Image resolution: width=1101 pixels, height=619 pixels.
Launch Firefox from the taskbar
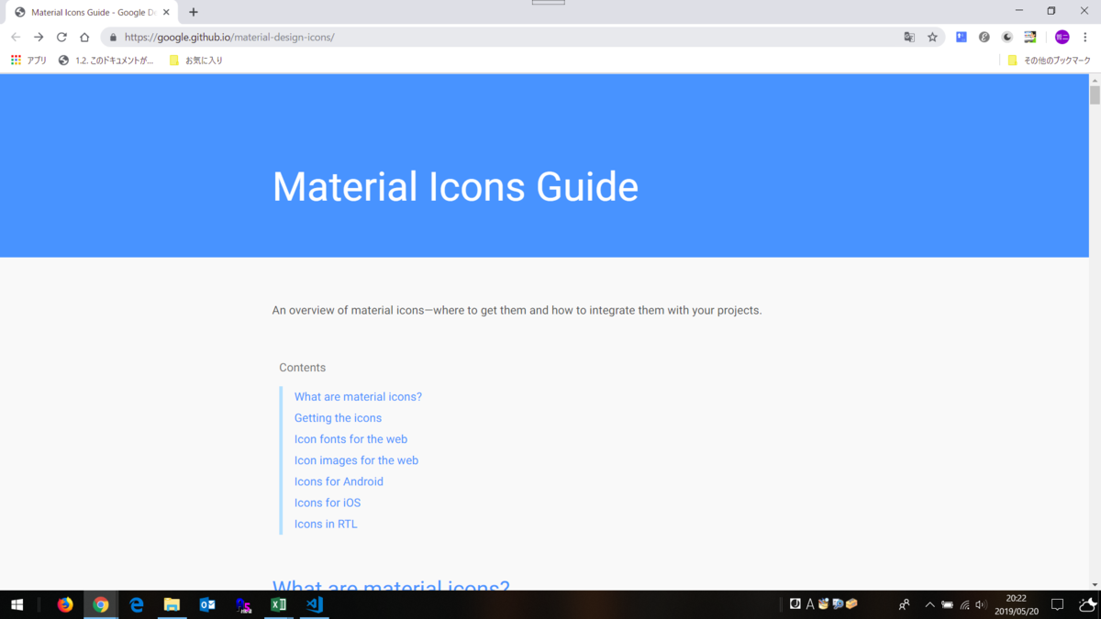click(x=65, y=604)
